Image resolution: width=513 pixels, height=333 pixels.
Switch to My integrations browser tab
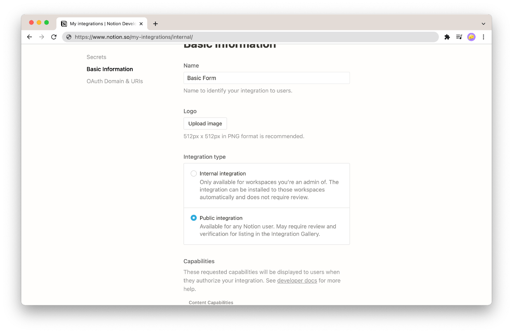coord(102,24)
